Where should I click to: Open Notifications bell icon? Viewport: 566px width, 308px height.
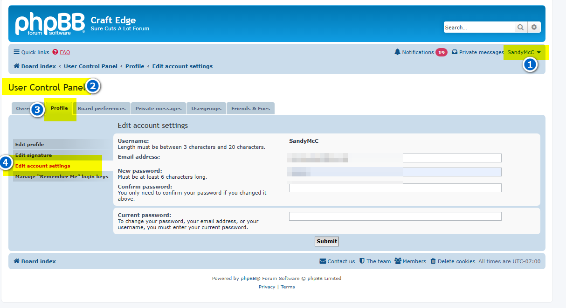click(x=397, y=52)
